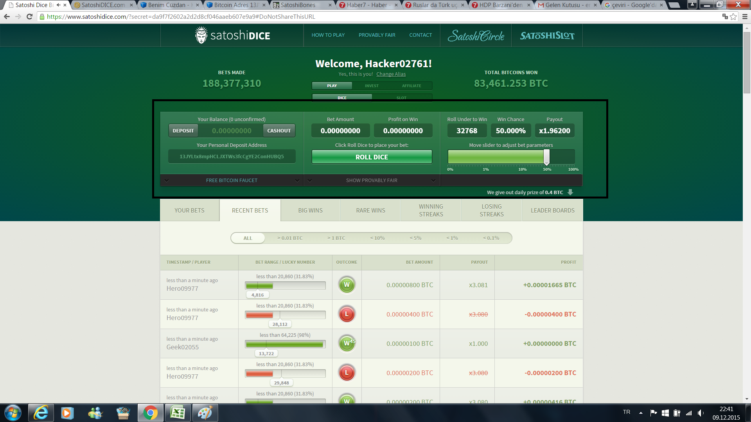751x422 pixels.
Task: Select the AFFILIATE mode toggle
Action: pyautogui.click(x=411, y=86)
